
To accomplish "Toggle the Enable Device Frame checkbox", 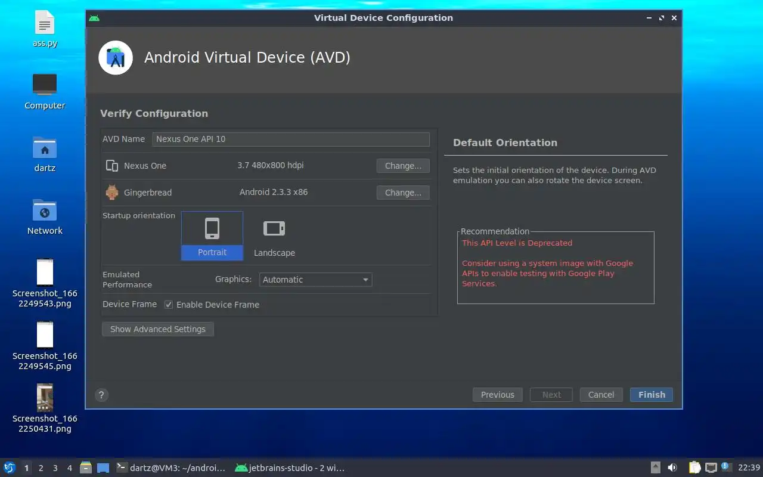I will [169, 305].
